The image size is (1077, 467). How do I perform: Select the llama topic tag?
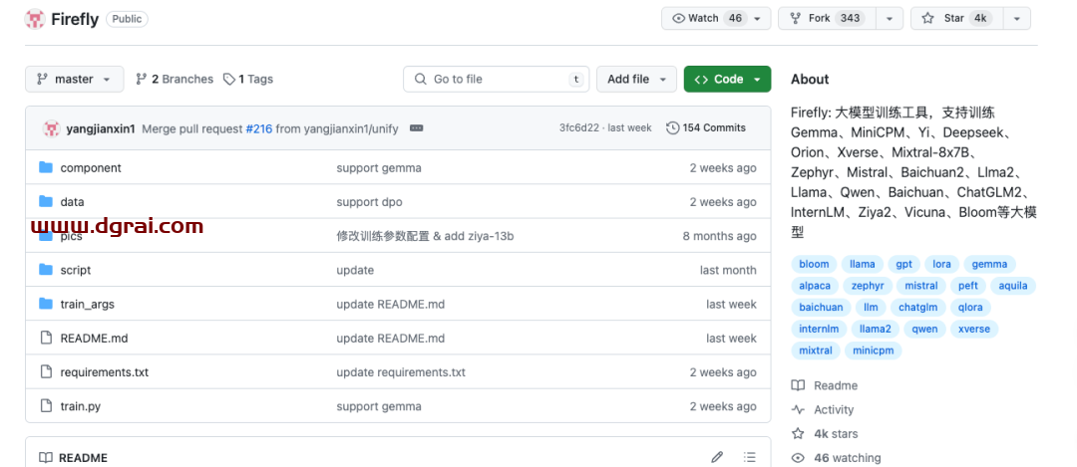click(x=862, y=264)
